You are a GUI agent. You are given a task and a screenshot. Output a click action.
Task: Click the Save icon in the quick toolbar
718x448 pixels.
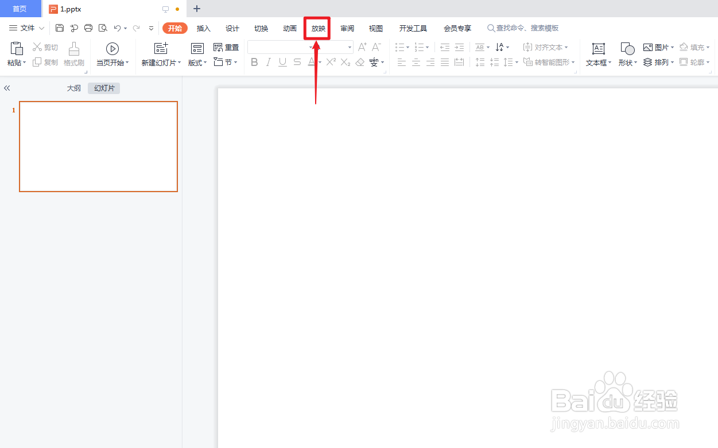(x=60, y=28)
